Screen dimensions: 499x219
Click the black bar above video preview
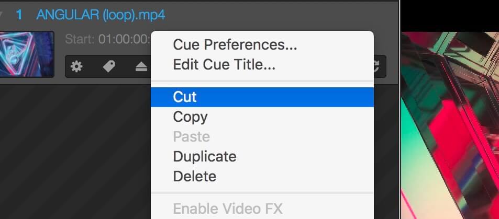pyautogui.click(x=450, y=16)
